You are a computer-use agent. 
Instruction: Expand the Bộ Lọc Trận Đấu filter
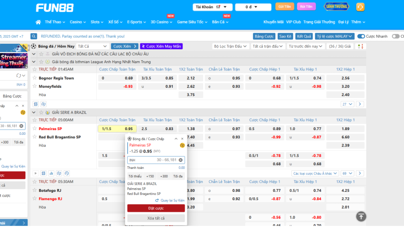[x=230, y=47]
